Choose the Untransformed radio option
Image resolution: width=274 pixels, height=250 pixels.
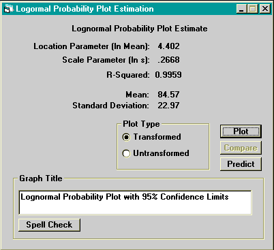click(126, 153)
